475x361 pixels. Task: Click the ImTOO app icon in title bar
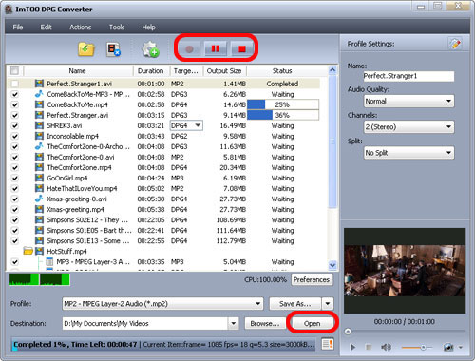pyautogui.click(x=9, y=9)
